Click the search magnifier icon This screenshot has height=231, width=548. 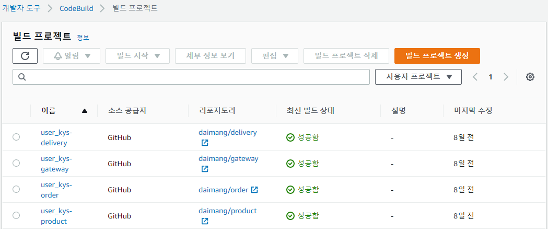22,77
